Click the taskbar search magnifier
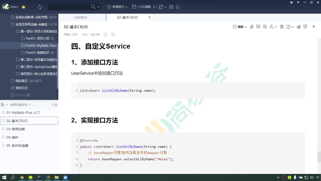The image size is (321, 181). point(13,177)
